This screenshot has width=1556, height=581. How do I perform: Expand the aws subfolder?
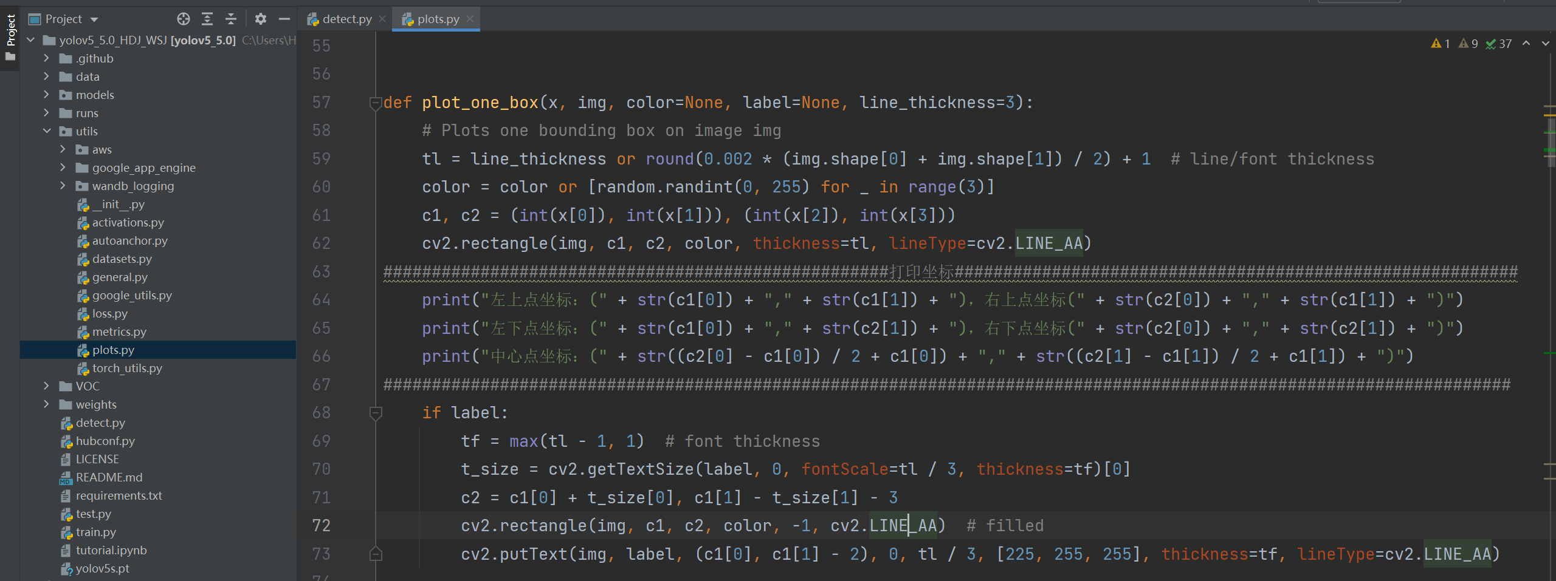pos(63,149)
